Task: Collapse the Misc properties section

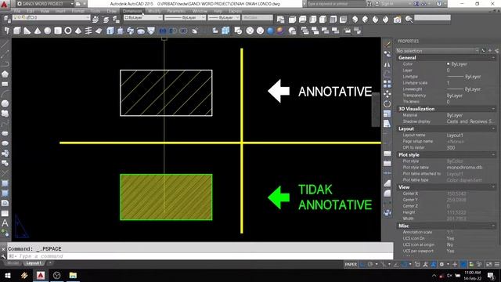Action: 494,226
